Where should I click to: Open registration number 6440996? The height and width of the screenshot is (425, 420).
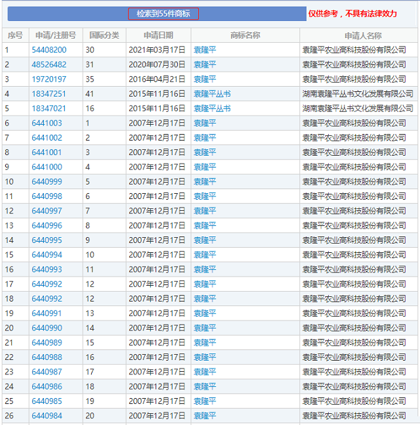tap(47, 225)
